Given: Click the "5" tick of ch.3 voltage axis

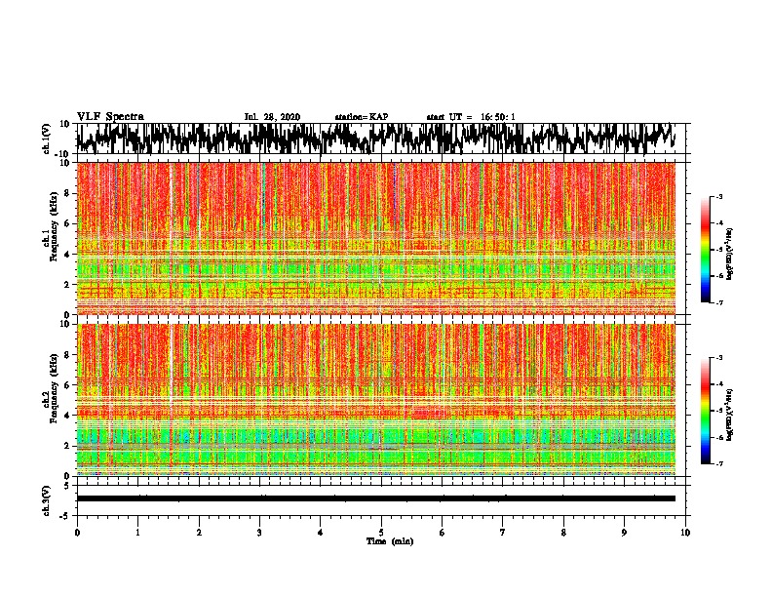Looking at the screenshot, I should (x=68, y=486).
